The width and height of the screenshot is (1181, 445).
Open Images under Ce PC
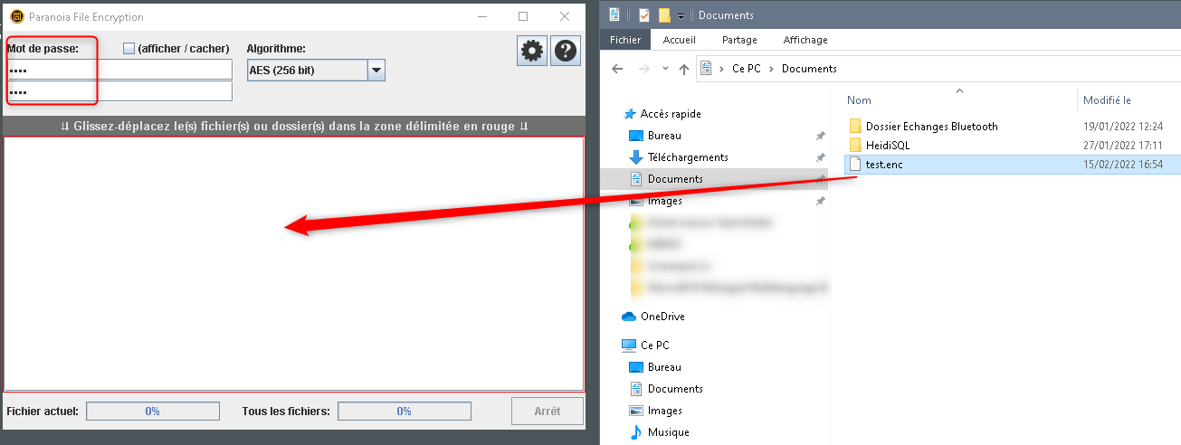pyautogui.click(x=665, y=411)
